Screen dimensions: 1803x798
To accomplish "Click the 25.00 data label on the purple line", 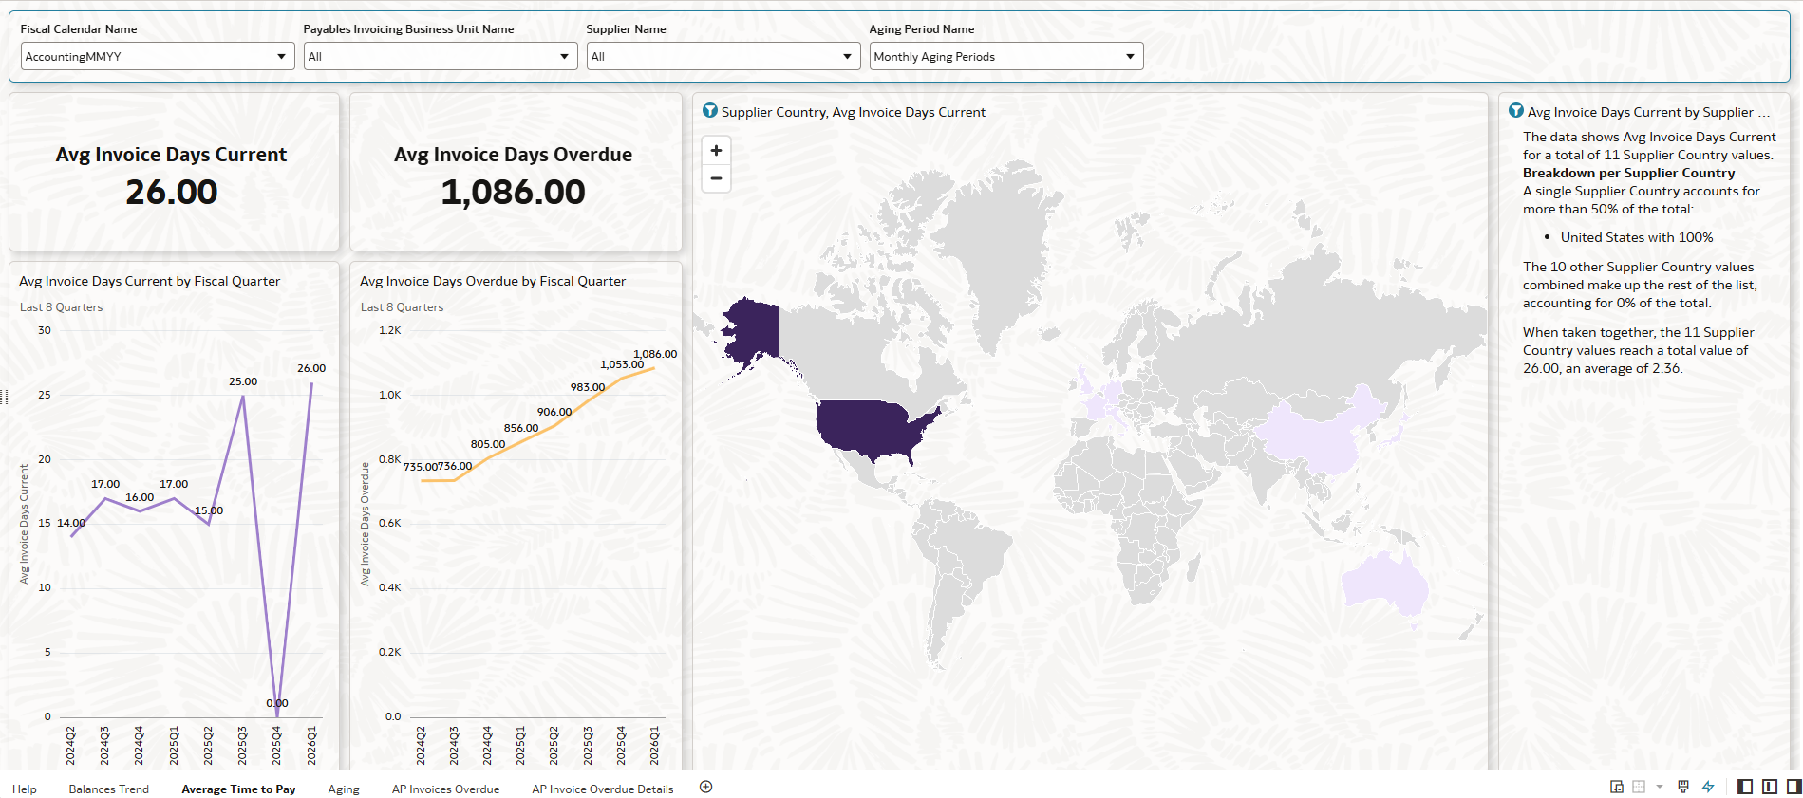I will [x=243, y=381].
